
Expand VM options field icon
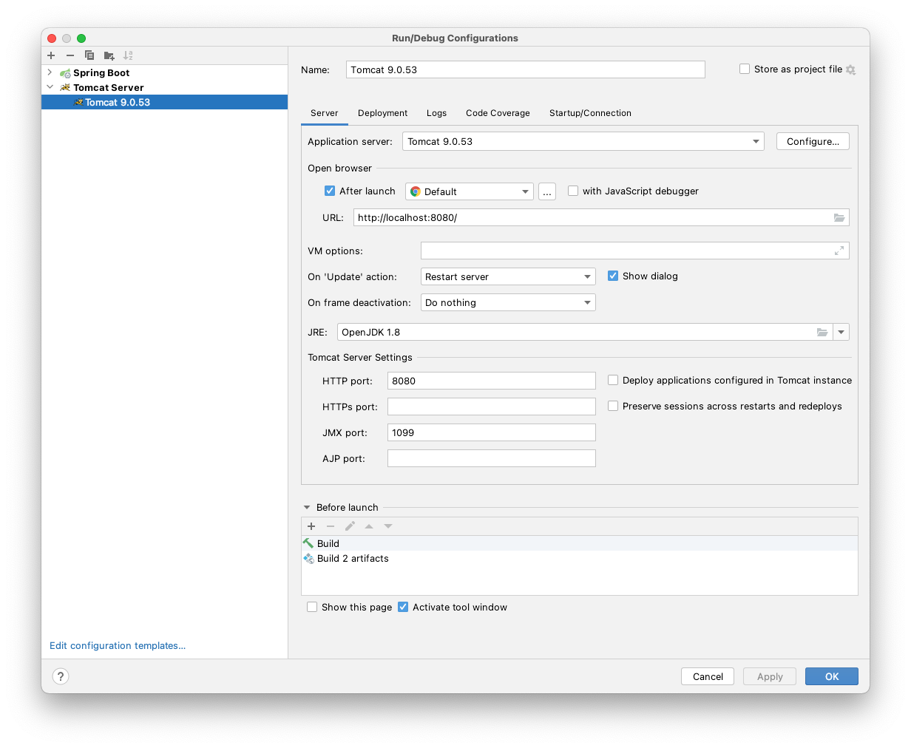pyautogui.click(x=839, y=251)
